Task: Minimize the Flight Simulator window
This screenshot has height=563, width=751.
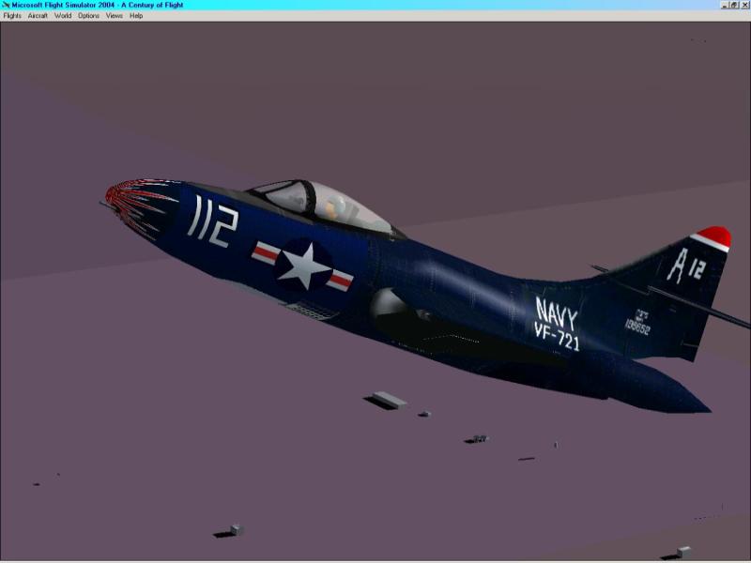Action: (725, 5)
